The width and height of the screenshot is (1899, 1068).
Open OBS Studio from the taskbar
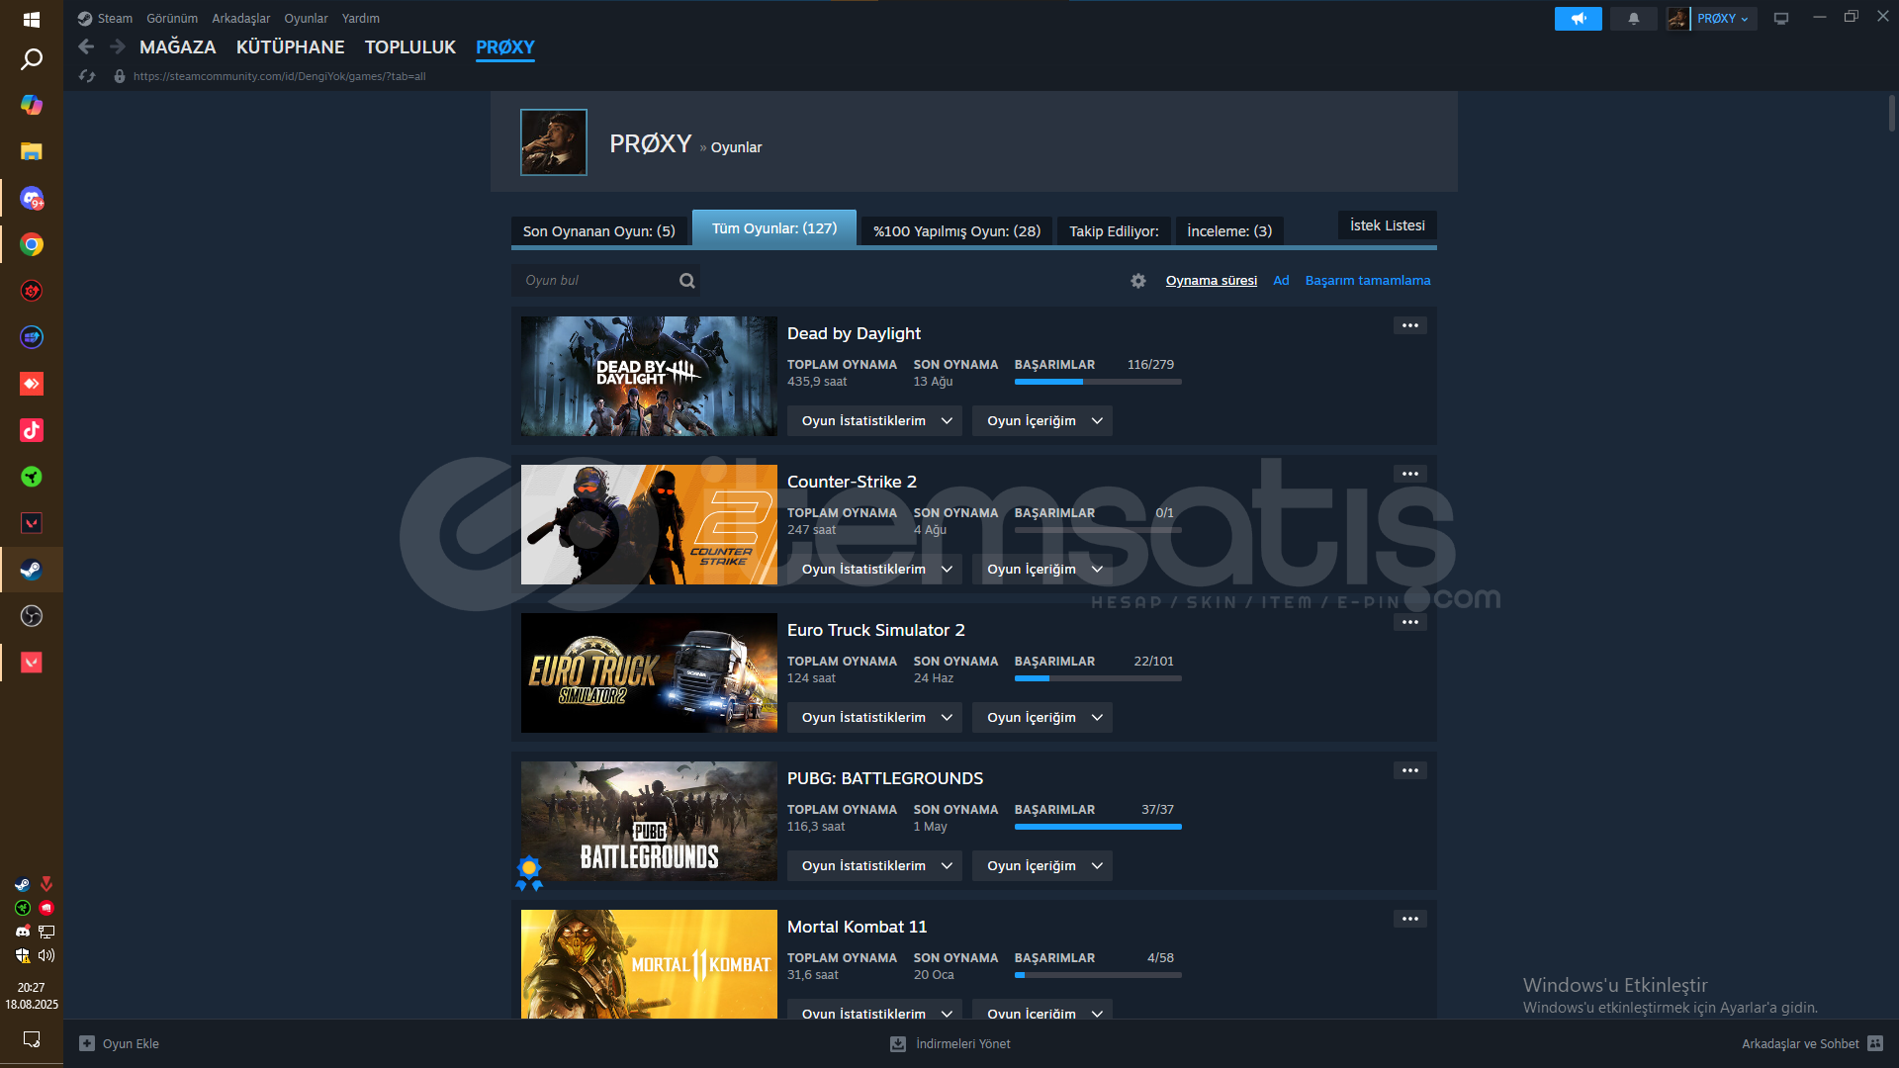32,616
